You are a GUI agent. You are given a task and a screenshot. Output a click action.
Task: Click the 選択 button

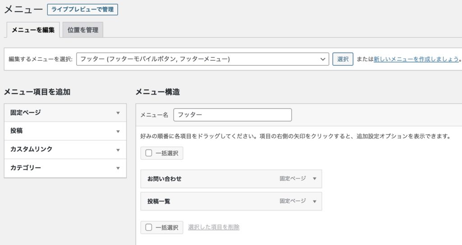click(x=342, y=59)
